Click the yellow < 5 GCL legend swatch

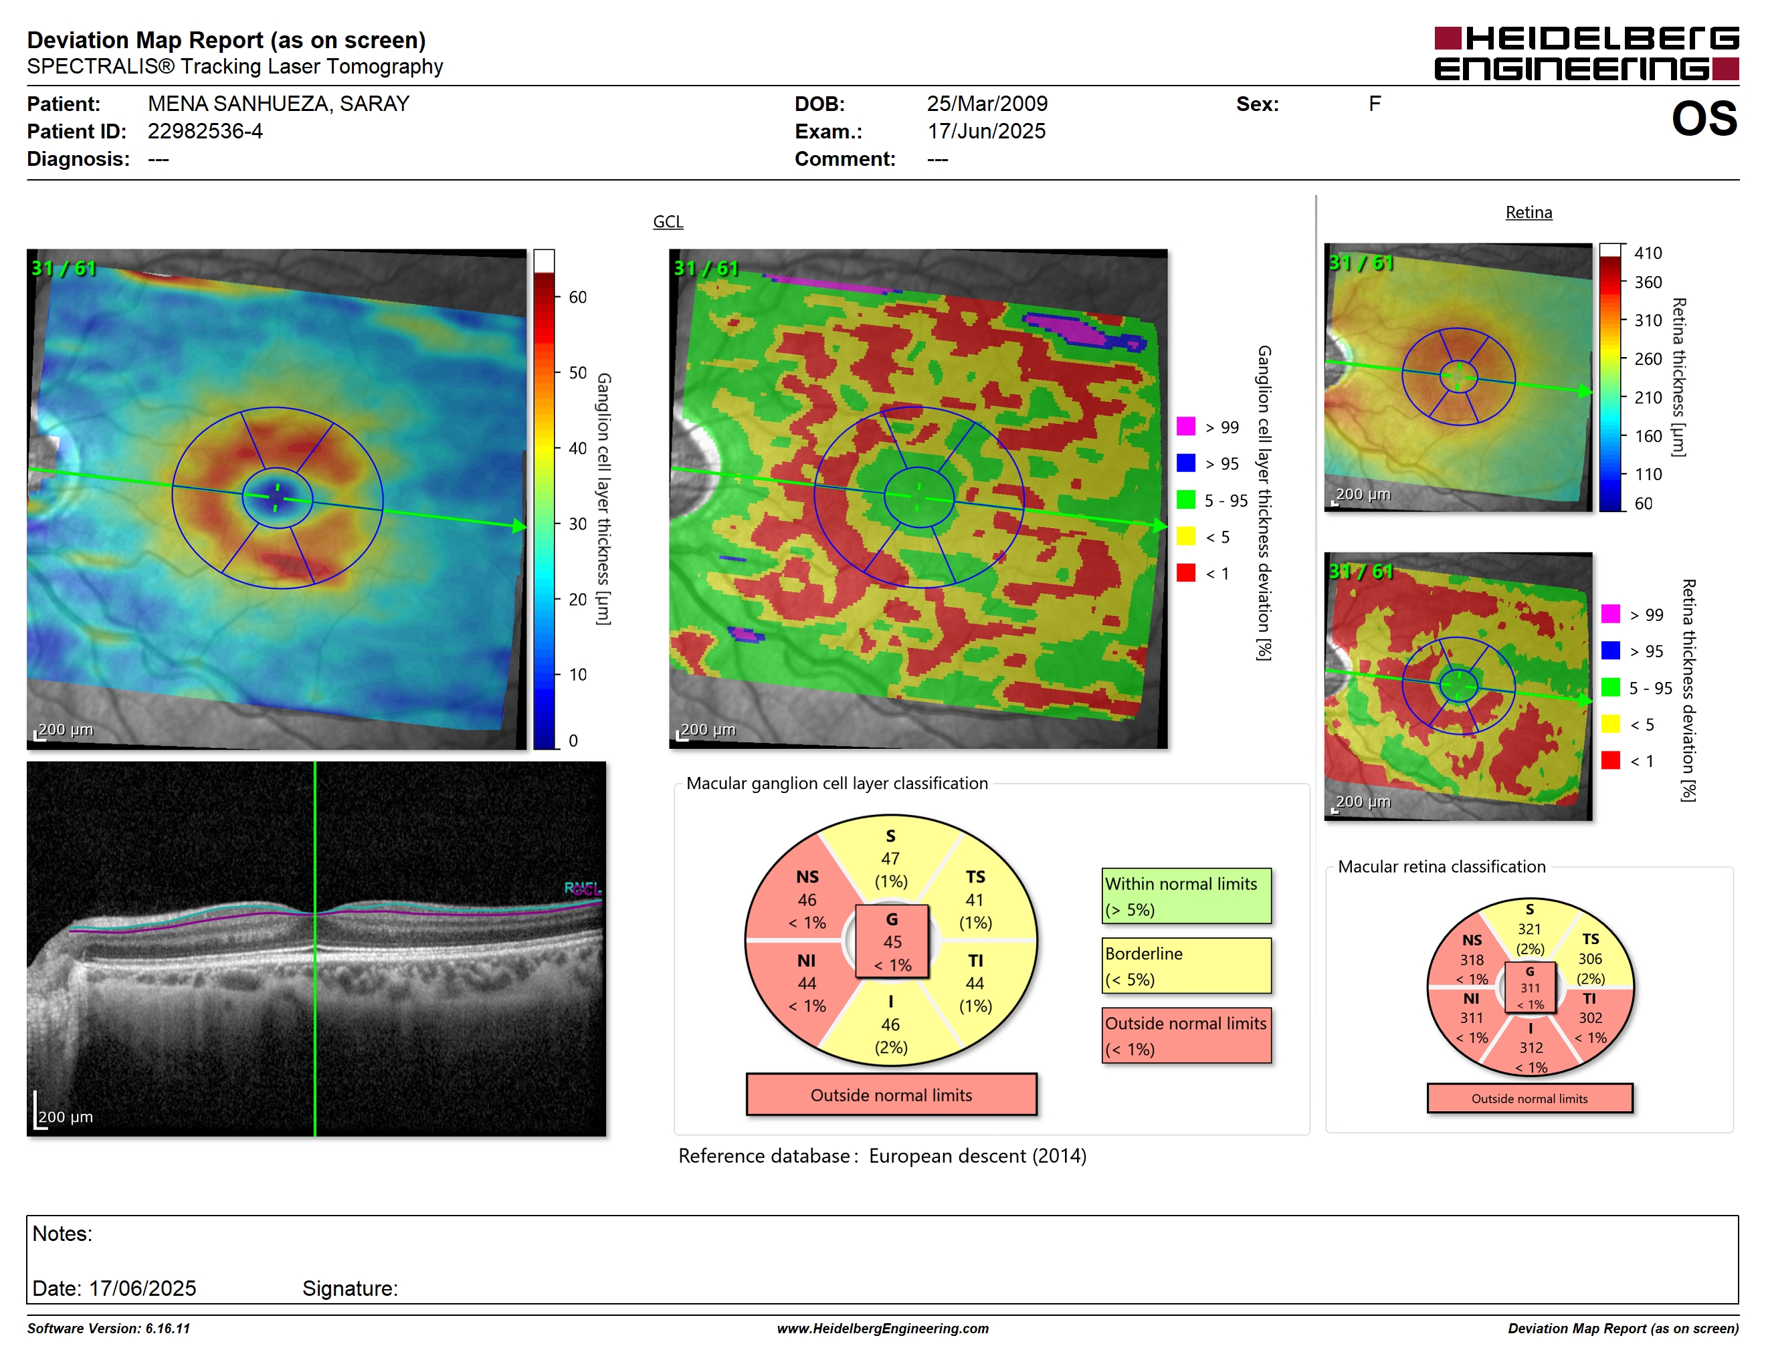pos(1185,536)
